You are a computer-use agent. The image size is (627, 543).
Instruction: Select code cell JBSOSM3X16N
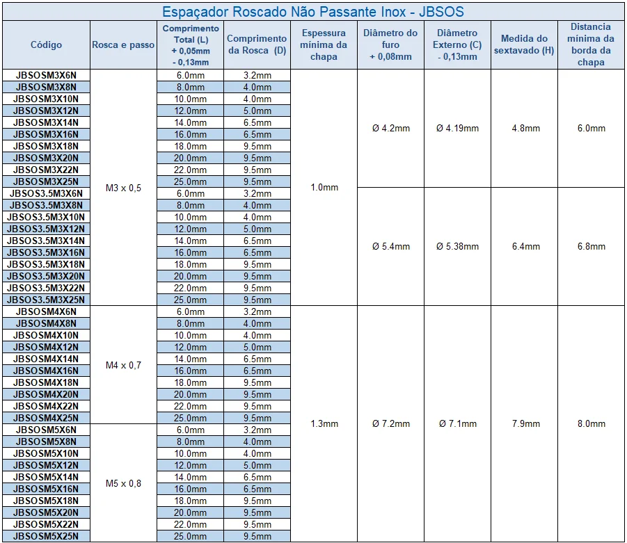coord(47,134)
